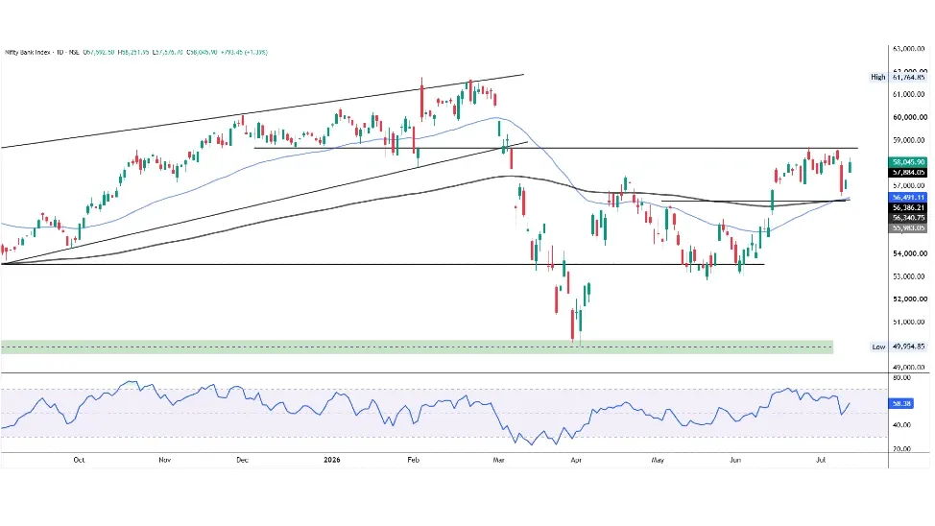Click the 52,000.00 price axis label

point(909,299)
